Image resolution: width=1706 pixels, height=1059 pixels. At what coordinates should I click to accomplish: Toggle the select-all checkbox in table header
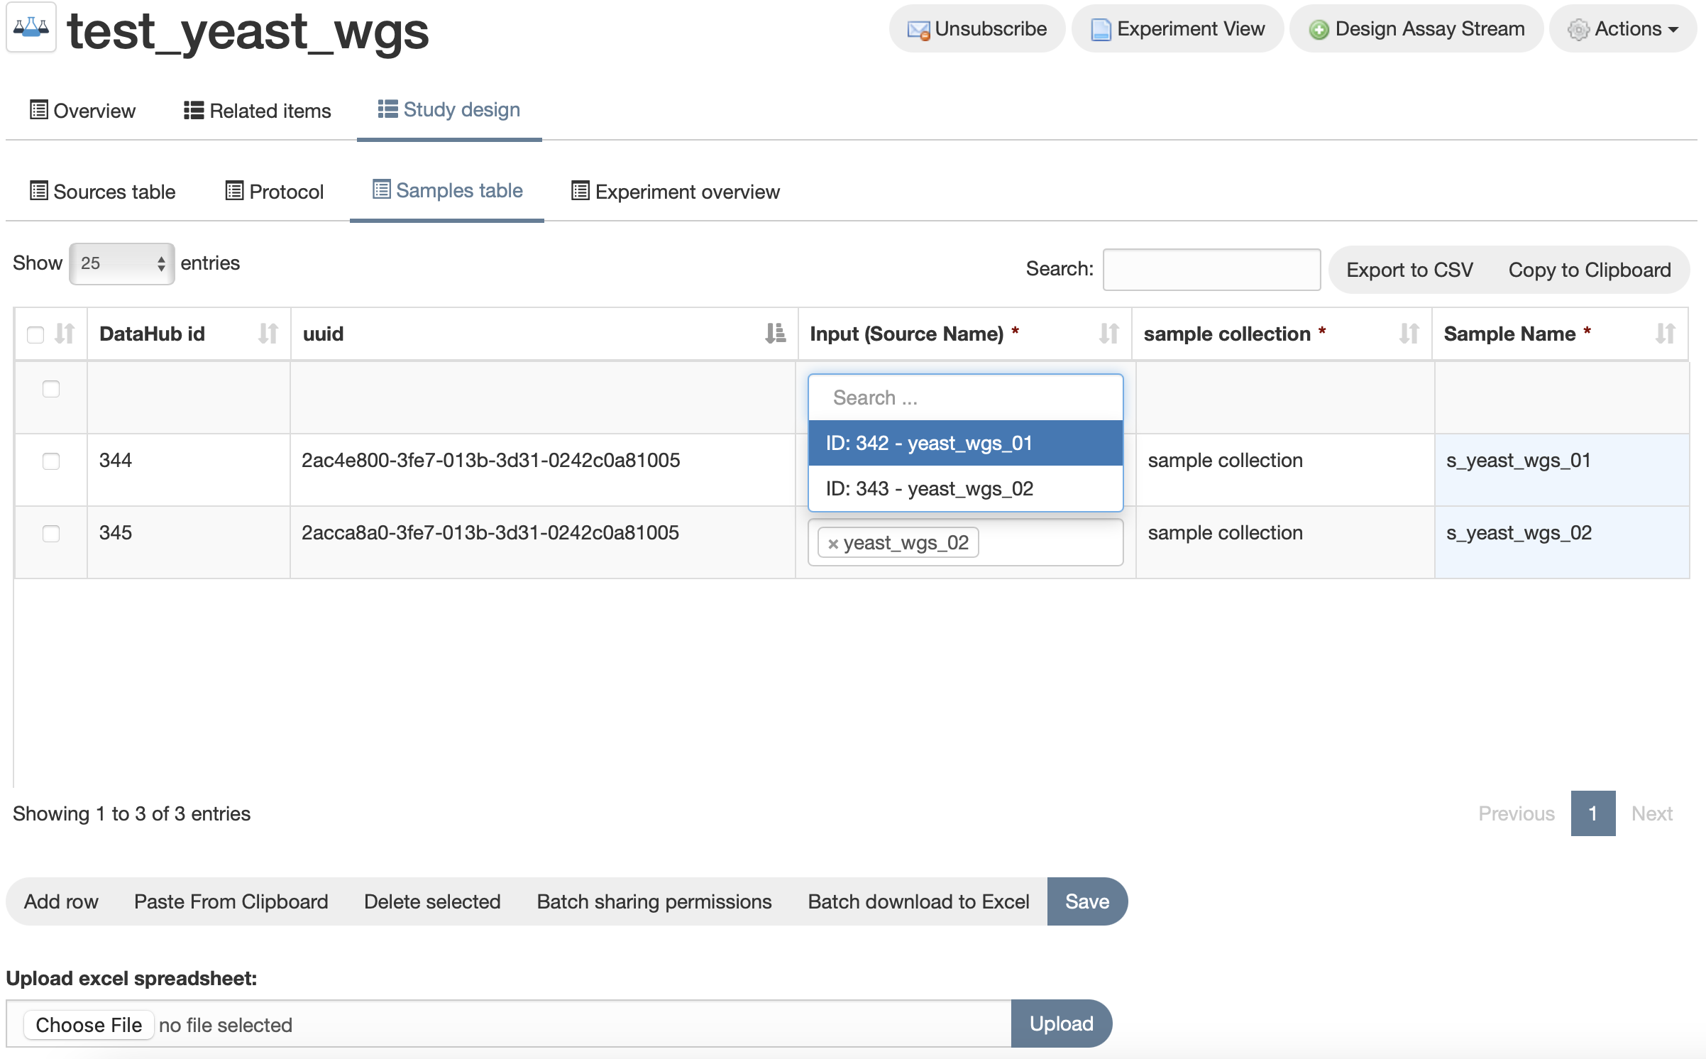35,334
